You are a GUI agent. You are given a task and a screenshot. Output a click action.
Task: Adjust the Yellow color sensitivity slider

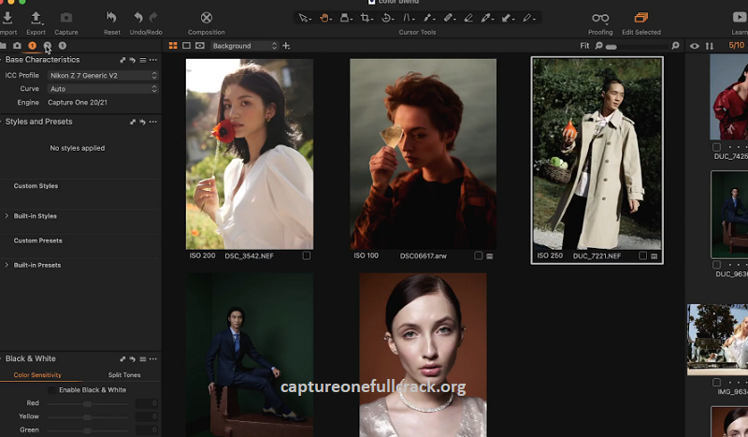click(x=87, y=417)
